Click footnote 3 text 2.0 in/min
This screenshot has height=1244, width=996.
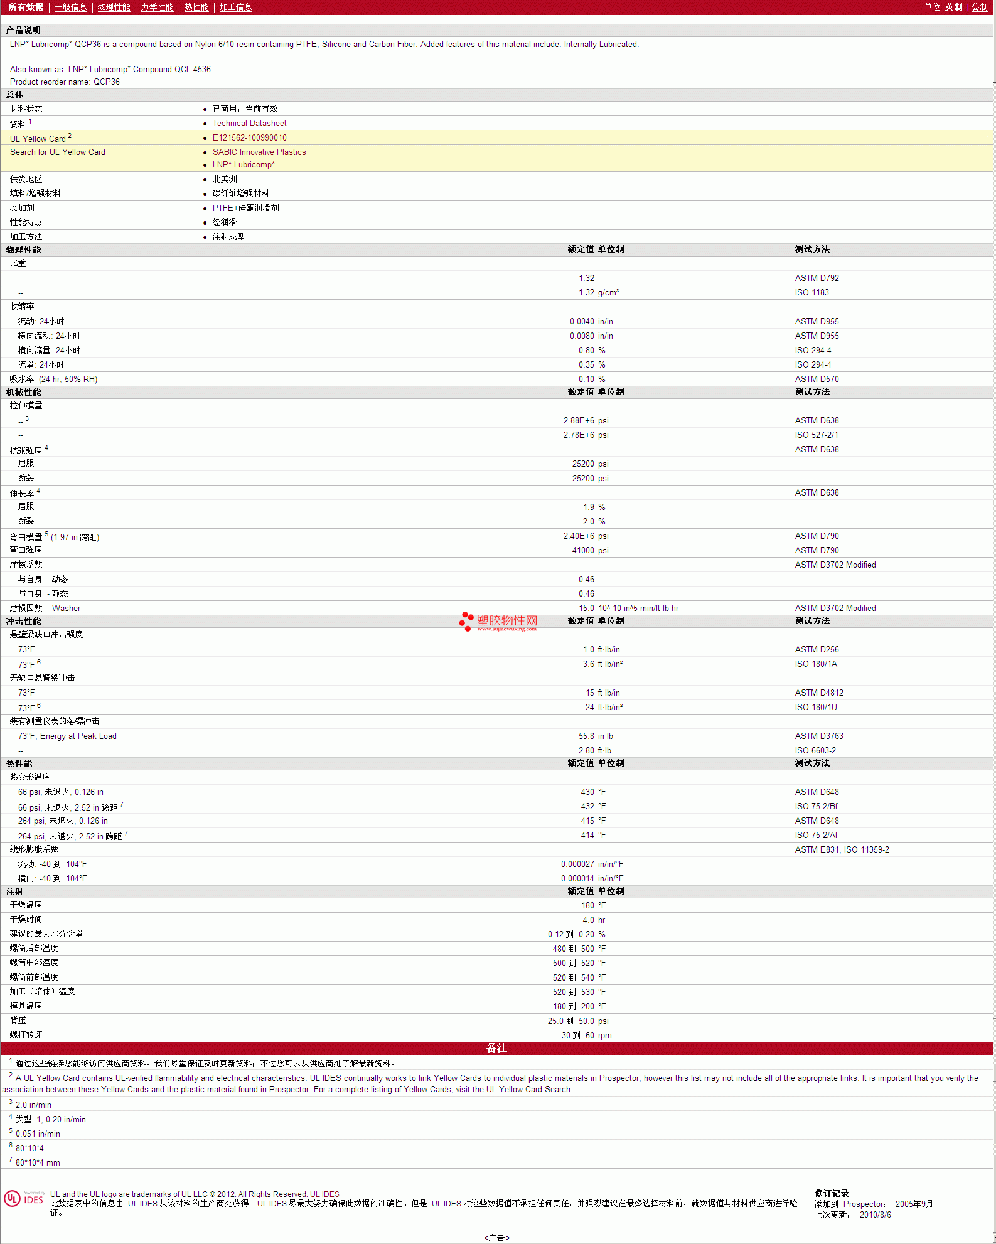[33, 1105]
